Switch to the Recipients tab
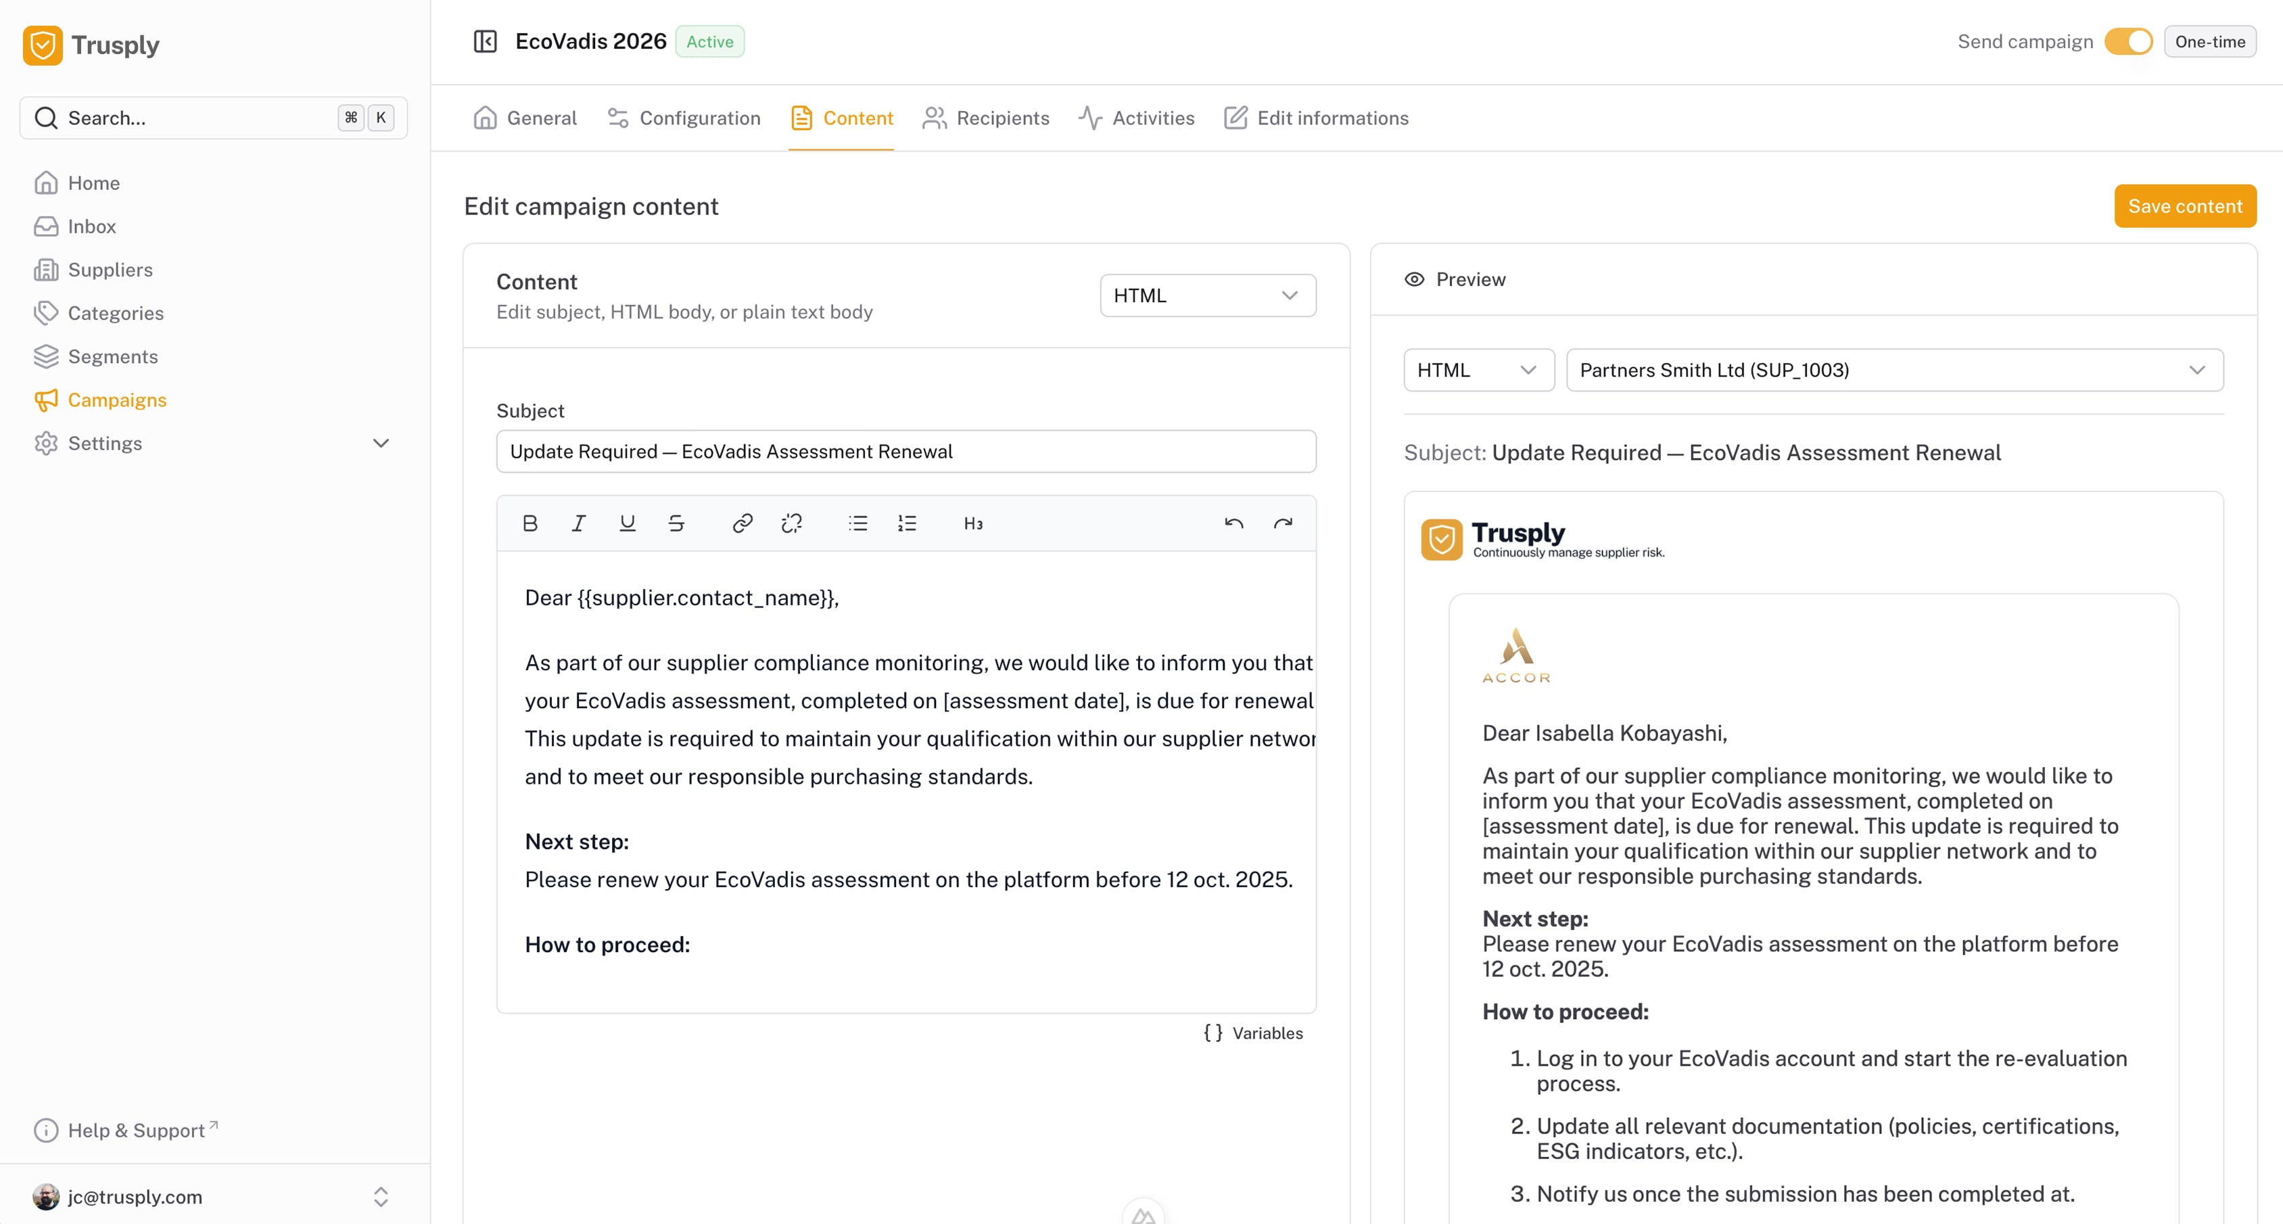This screenshot has height=1224, width=2283. pyautogui.click(x=985, y=118)
